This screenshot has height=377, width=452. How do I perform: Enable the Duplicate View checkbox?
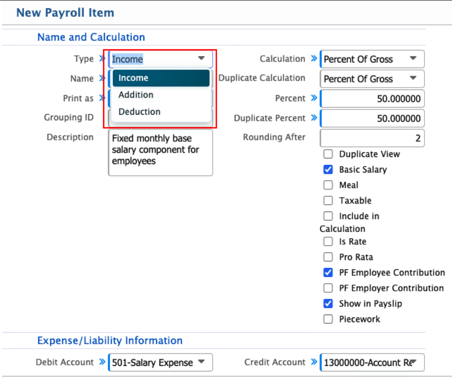[x=328, y=154]
